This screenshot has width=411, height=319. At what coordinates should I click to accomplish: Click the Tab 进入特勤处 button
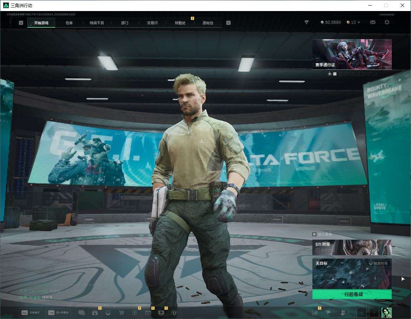tap(58, 313)
